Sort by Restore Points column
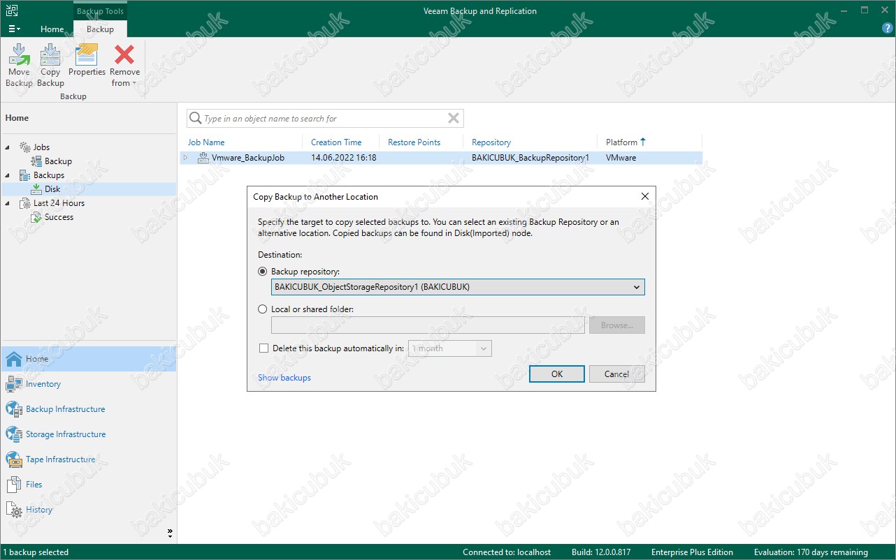This screenshot has height=560, width=896. [414, 142]
